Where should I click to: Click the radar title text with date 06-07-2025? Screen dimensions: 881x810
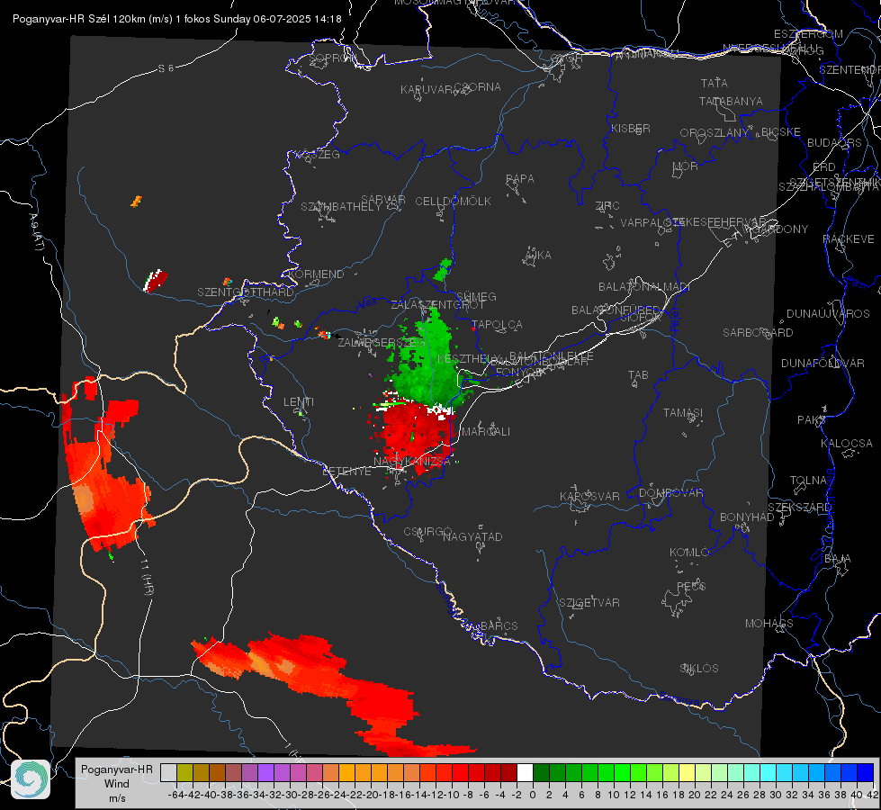tap(177, 19)
